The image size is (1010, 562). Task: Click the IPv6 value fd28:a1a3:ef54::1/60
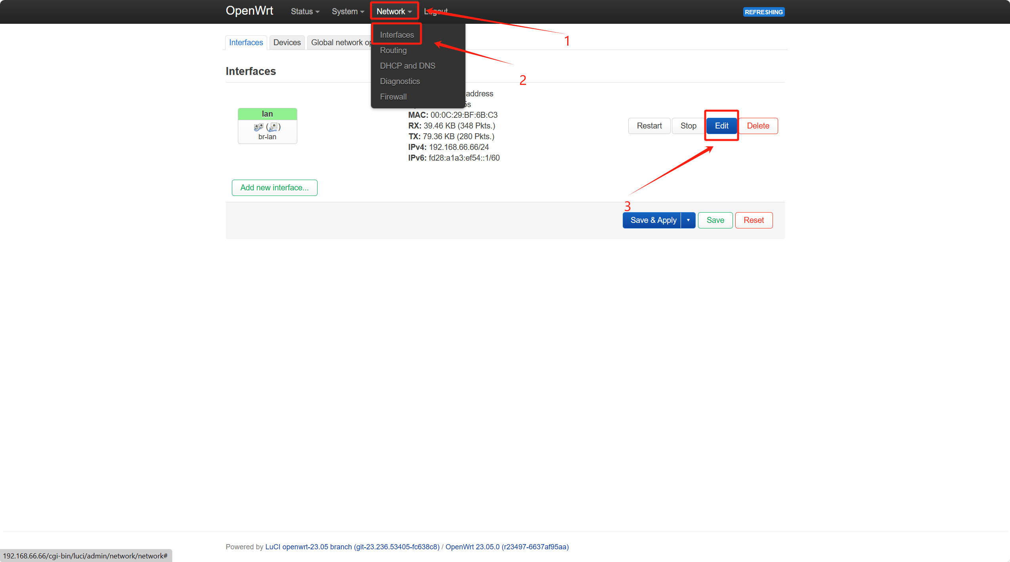[x=464, y=158]
